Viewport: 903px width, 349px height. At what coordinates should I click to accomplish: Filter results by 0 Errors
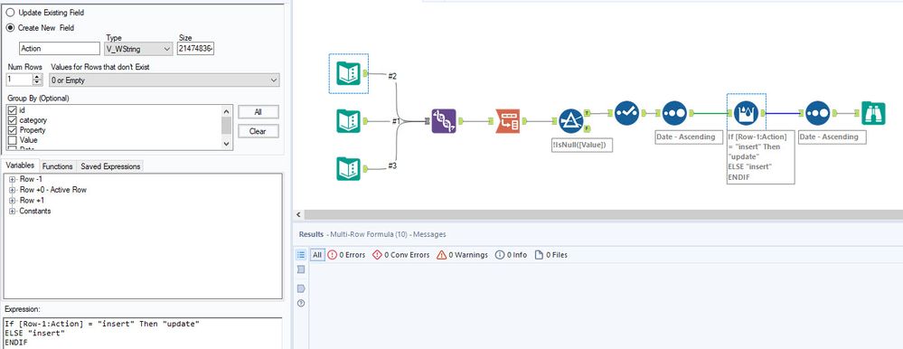click(346, 255)
